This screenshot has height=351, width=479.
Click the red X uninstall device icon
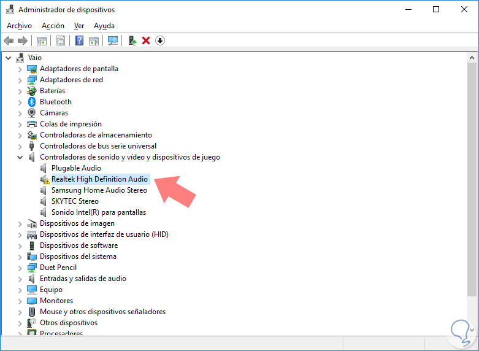146,40
